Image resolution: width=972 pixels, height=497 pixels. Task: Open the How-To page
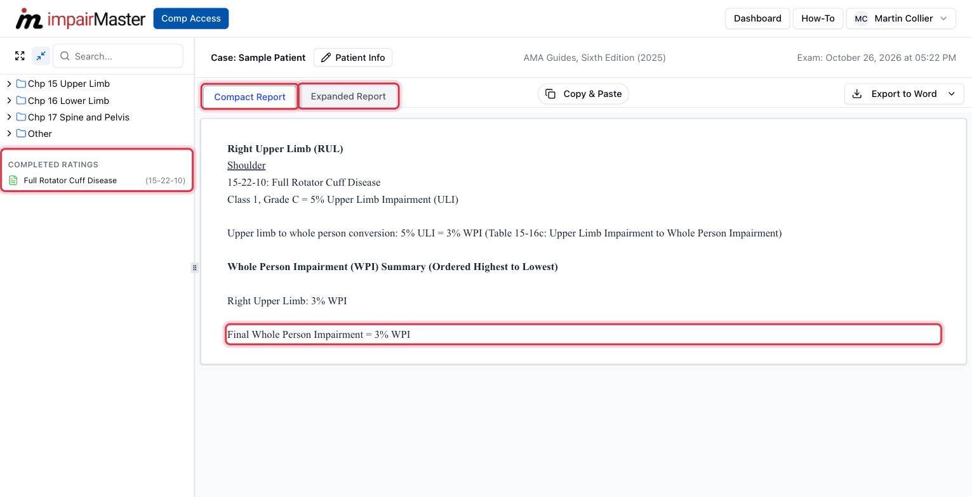(818, 18)
